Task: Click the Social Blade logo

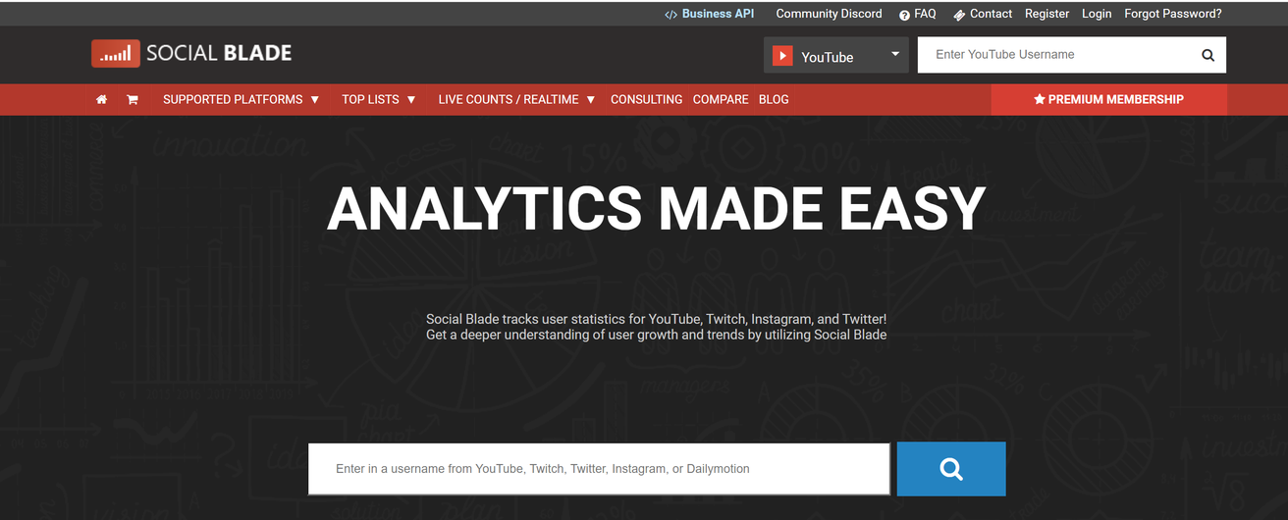Action: point(191,54)
